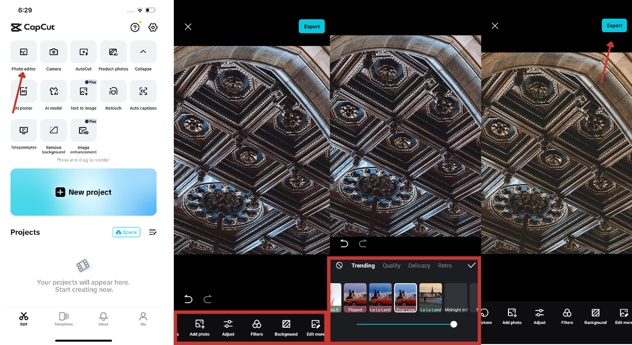Choose Add photo in the first editor toolbar
Screen dimensions: 632x345
click(x=199, y=328)
